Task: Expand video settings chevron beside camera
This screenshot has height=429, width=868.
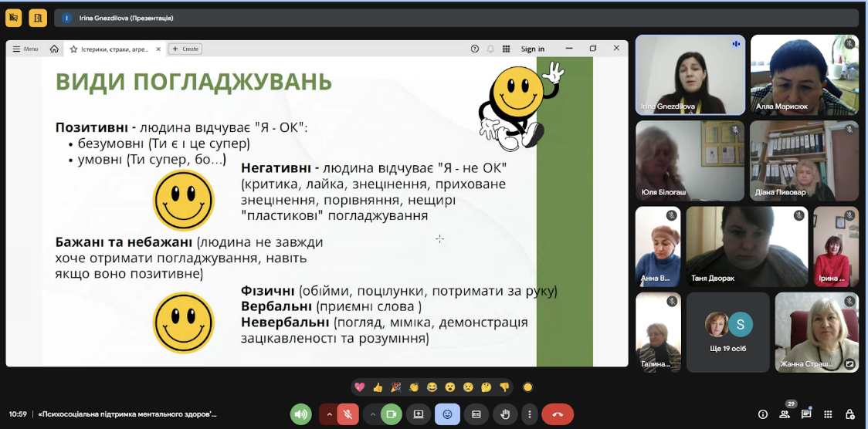Action: tap(372, 414)
